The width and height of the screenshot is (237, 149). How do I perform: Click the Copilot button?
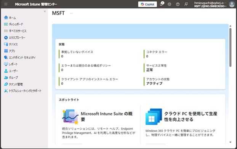pyautogui.click(x=147, y=5)
